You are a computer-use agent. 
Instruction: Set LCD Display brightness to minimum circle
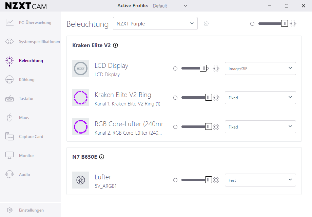(175, 68)
